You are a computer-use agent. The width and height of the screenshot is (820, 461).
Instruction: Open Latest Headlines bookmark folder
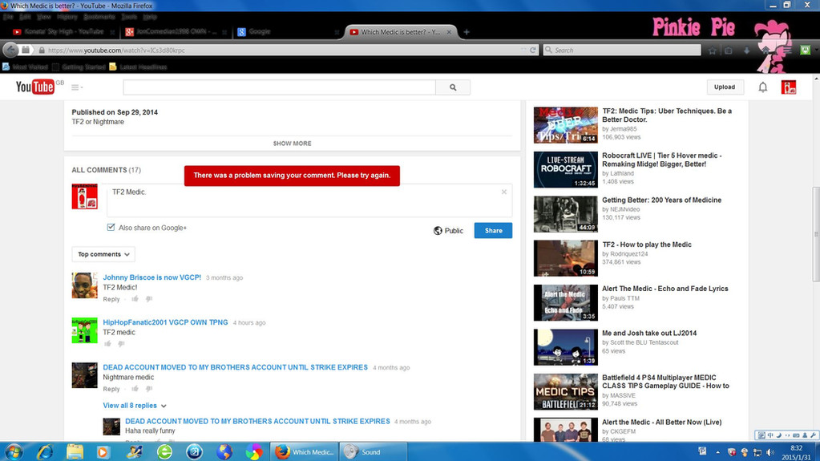point(138,67)
